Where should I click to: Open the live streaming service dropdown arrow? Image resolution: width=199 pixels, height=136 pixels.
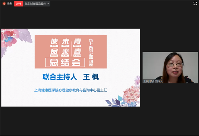pyautogui.click(x=48, y=4)
